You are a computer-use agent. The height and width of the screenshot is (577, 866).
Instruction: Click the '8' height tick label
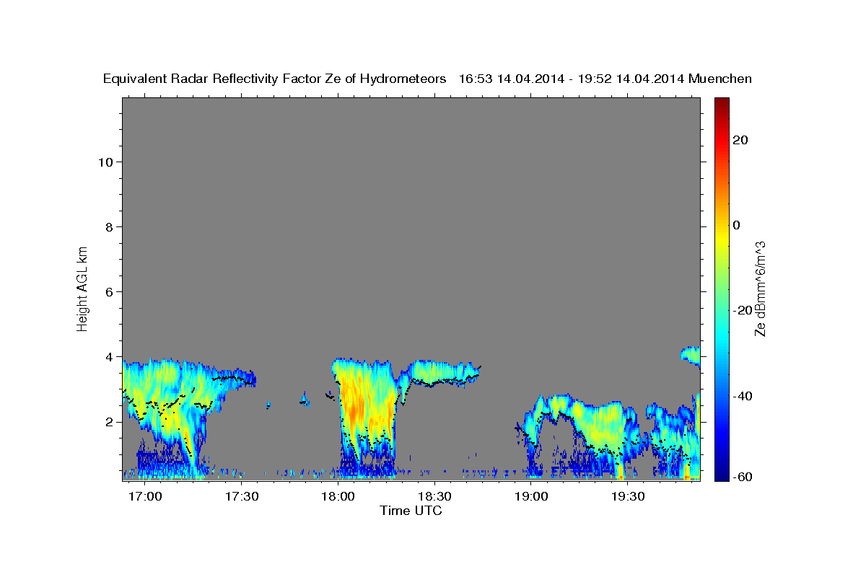[x=110, y=226]
